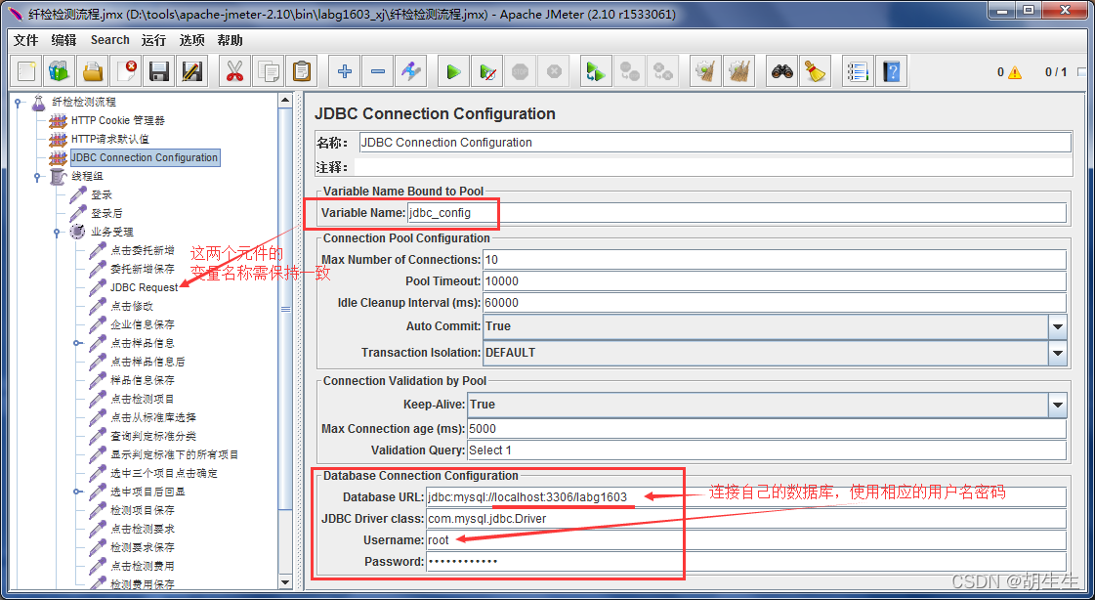Select HTTP Cookie 管理器 in tree
This screenshot has width=1095, height=600.
pos(118,120)
